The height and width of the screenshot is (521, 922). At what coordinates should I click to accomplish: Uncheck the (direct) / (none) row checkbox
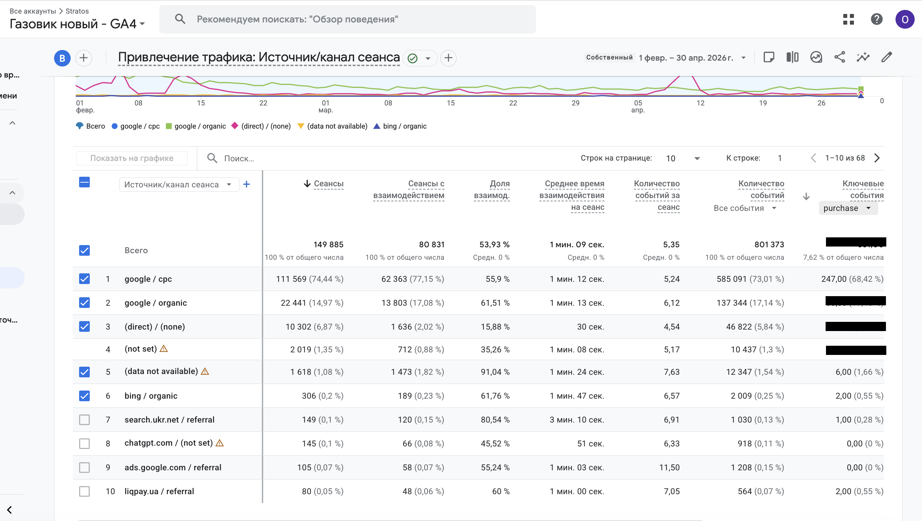click(84, 327)
